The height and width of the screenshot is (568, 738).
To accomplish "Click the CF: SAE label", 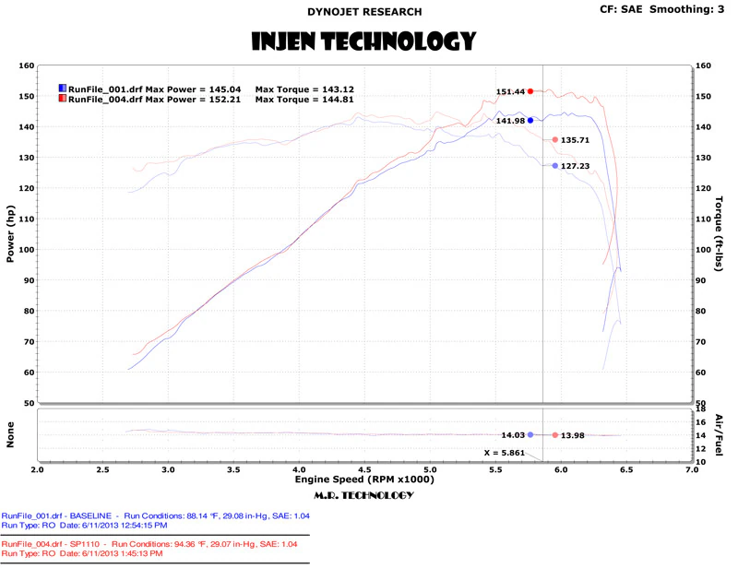I will [x=621, y=9].
